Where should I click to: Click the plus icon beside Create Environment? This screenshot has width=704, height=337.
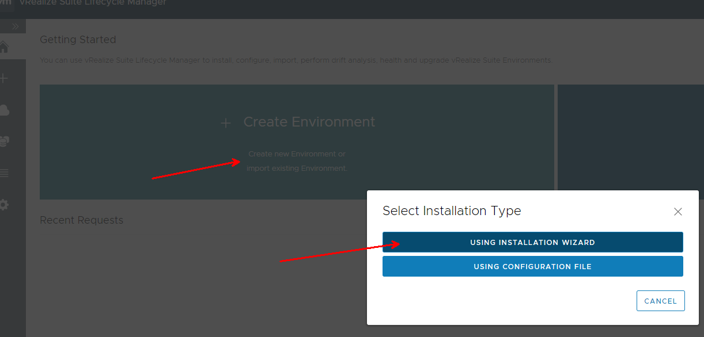[x=226, y=123]
